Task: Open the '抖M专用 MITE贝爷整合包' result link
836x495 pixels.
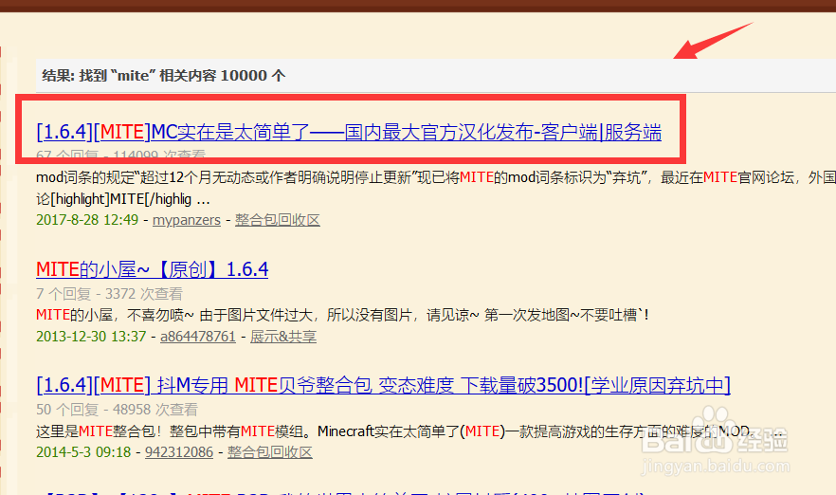Action: [x=383, y=385]
